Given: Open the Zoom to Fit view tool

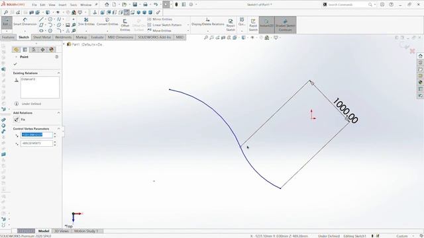Looking at the screenshot, I should 206,38.
